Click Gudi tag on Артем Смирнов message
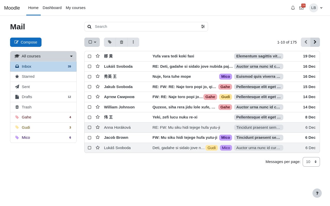The height and width of the screenshot is (206, 330). (226, 97)
